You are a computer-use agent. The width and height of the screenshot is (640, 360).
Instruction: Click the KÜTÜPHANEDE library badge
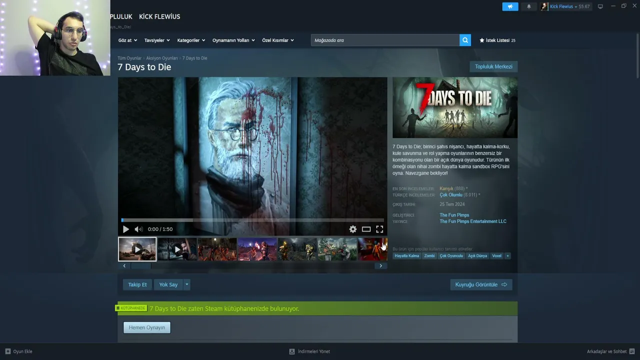point(131,308)
